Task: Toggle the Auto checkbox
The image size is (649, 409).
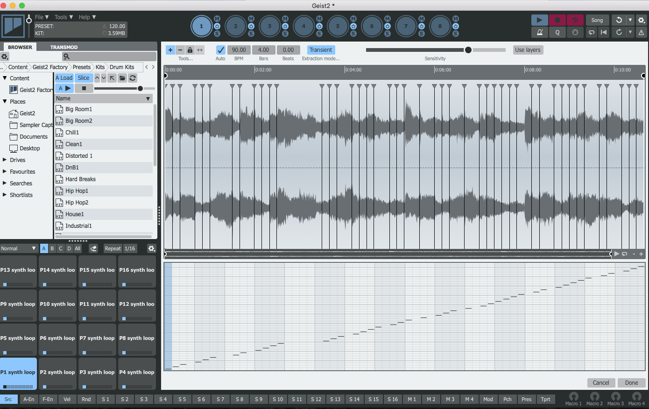Action: point(220,50)
